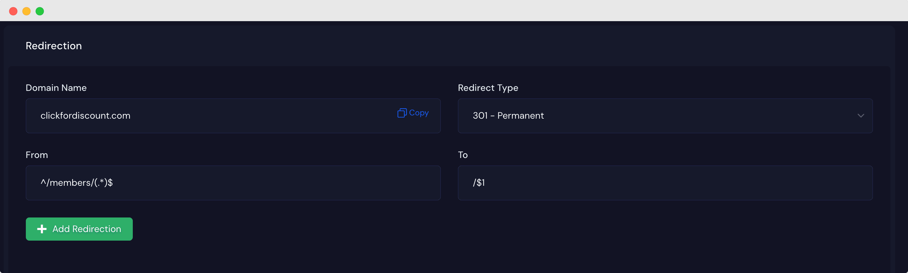
Task: Click the Redirect Type label
Action: coord(488,88)
